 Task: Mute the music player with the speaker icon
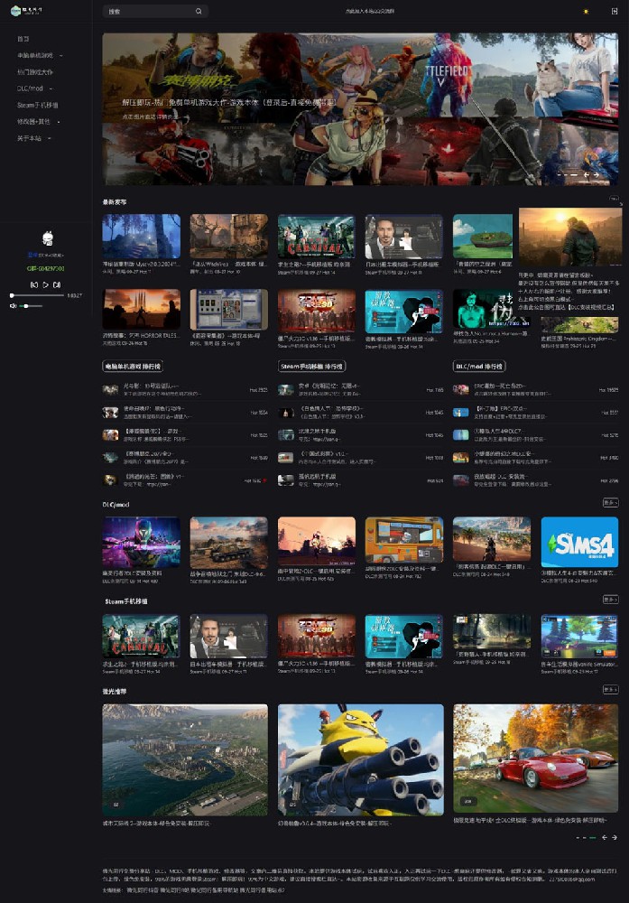point(13,306)
